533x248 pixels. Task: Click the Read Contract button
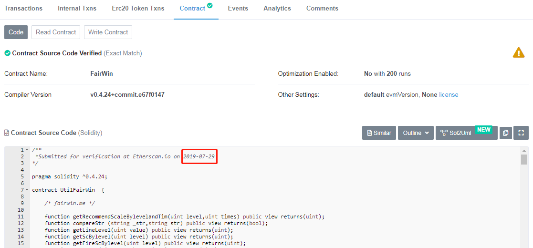click(56, 32)
